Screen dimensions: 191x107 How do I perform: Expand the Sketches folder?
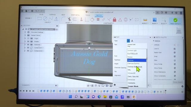25,45
